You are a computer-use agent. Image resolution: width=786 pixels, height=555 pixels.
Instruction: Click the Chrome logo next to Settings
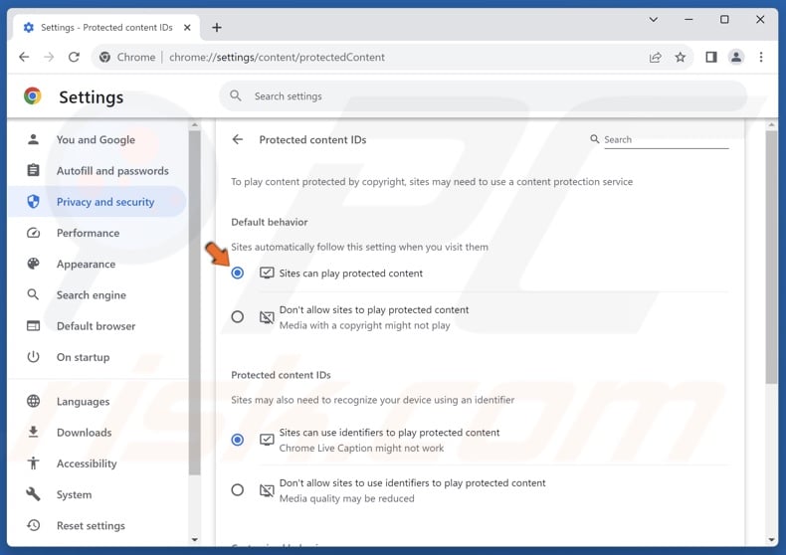pos(33,96)
